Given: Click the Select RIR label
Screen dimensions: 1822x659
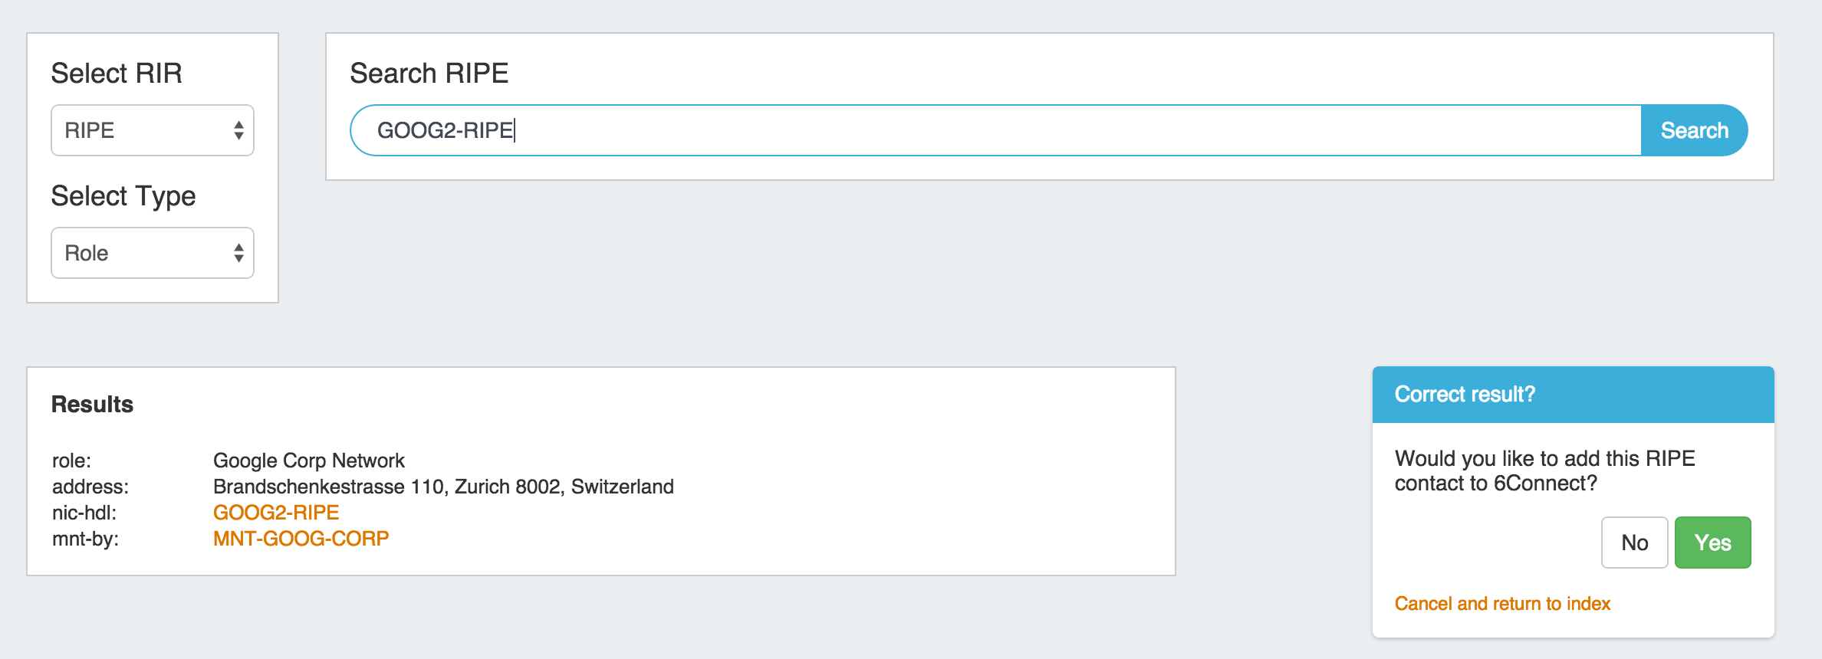Looking at the screenshot, I should click(117, 74).
